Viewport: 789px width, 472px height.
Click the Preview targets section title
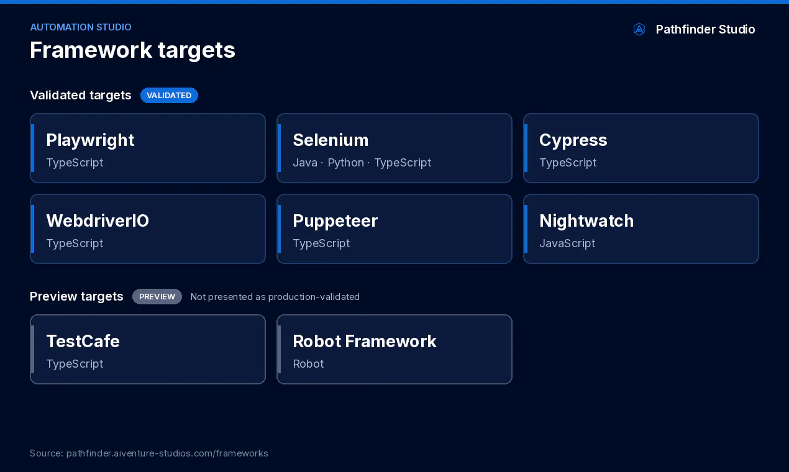click(76, 296)
